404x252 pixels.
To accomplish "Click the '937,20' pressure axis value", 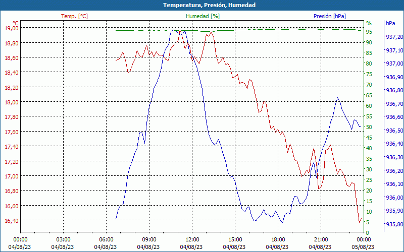I will click(394, 37).
